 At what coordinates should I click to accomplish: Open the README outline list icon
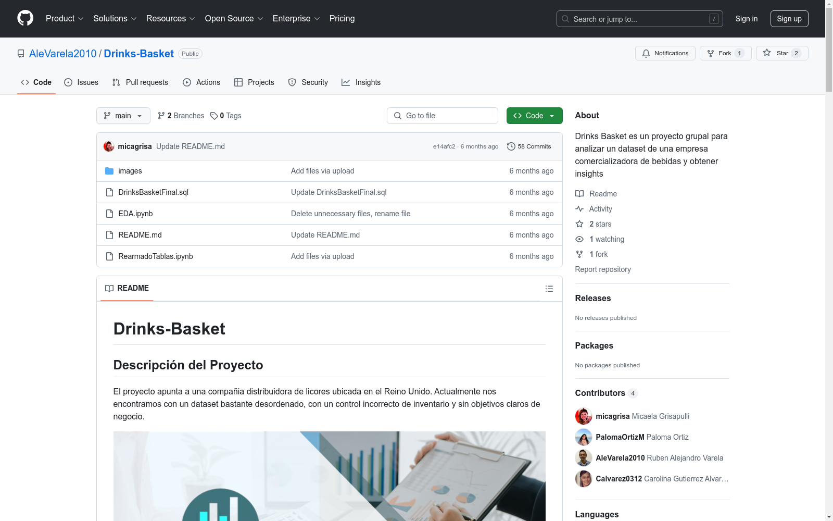549,289
